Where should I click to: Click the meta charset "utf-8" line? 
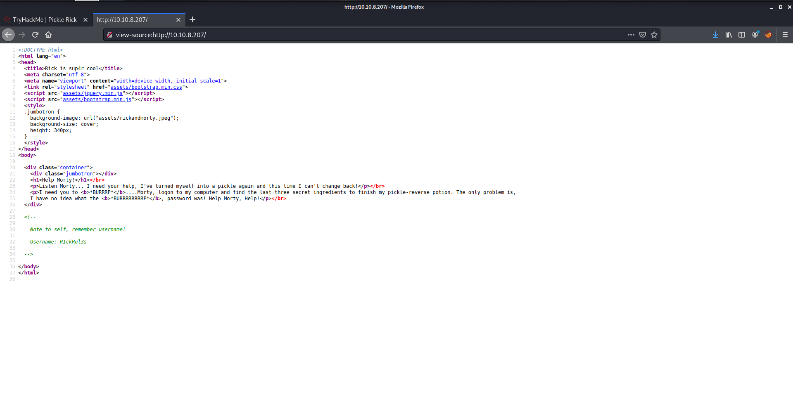pyautogui.click(x=57, y=75)
